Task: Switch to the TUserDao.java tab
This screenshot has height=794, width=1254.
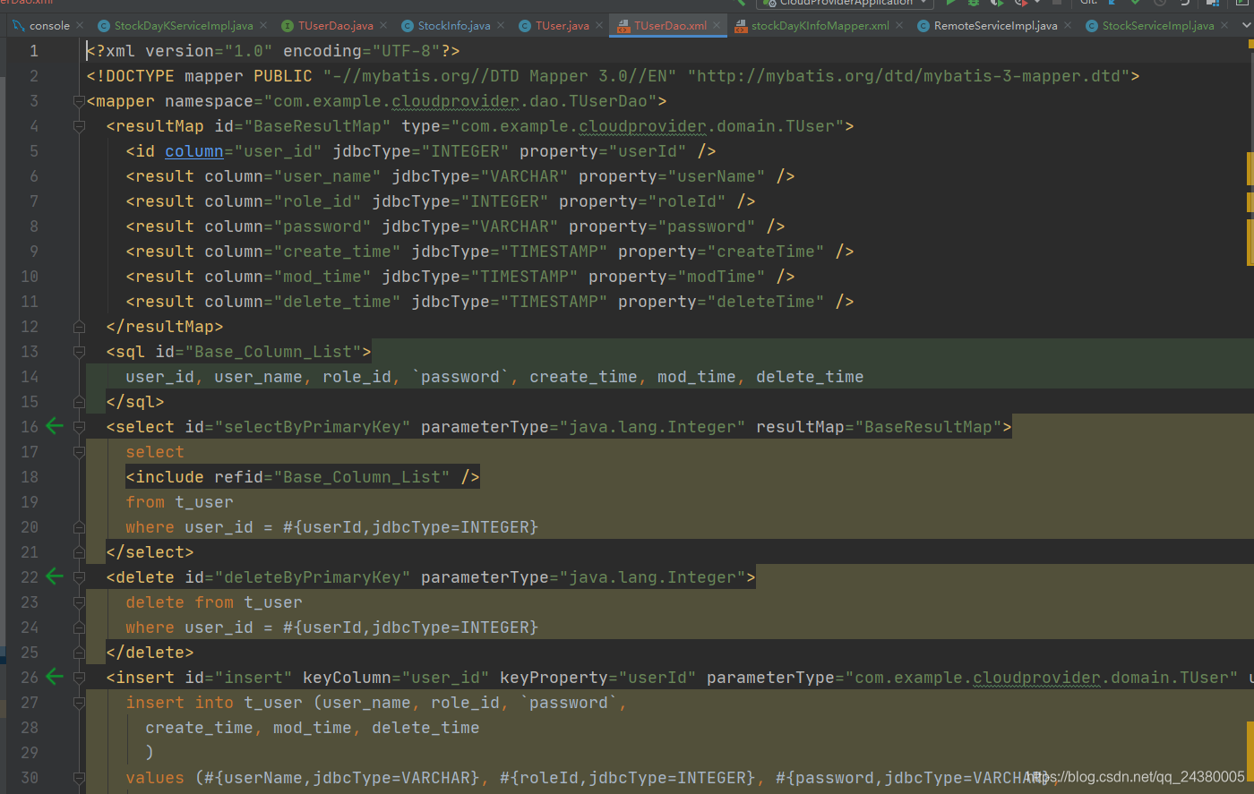Action: (336, 26)
